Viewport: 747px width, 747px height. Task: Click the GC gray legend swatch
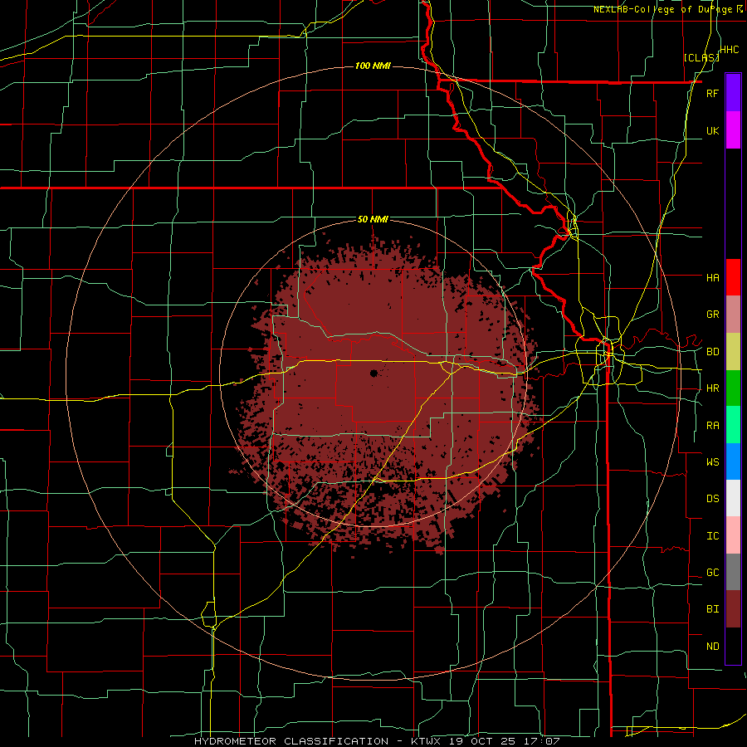733,572
